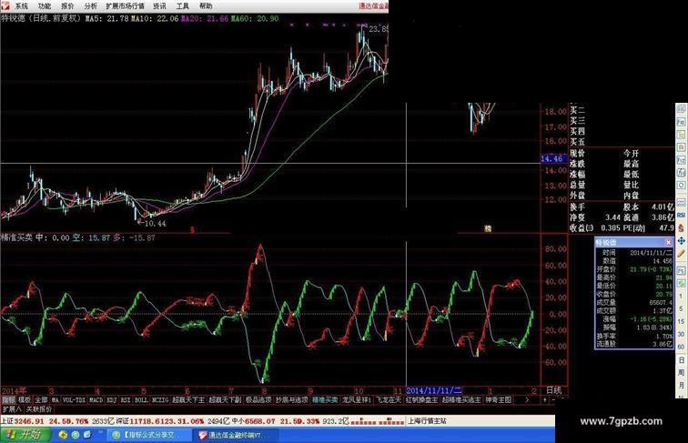
Task: Select the 红钢操盘主 indicator tab
Action: pos(421,400)
